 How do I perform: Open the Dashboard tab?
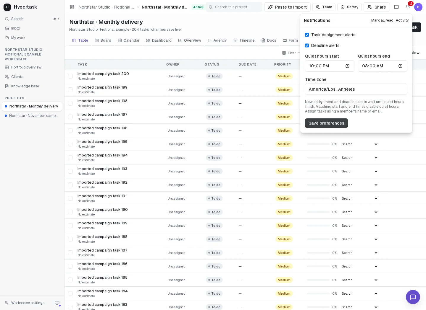coord(159,40)
